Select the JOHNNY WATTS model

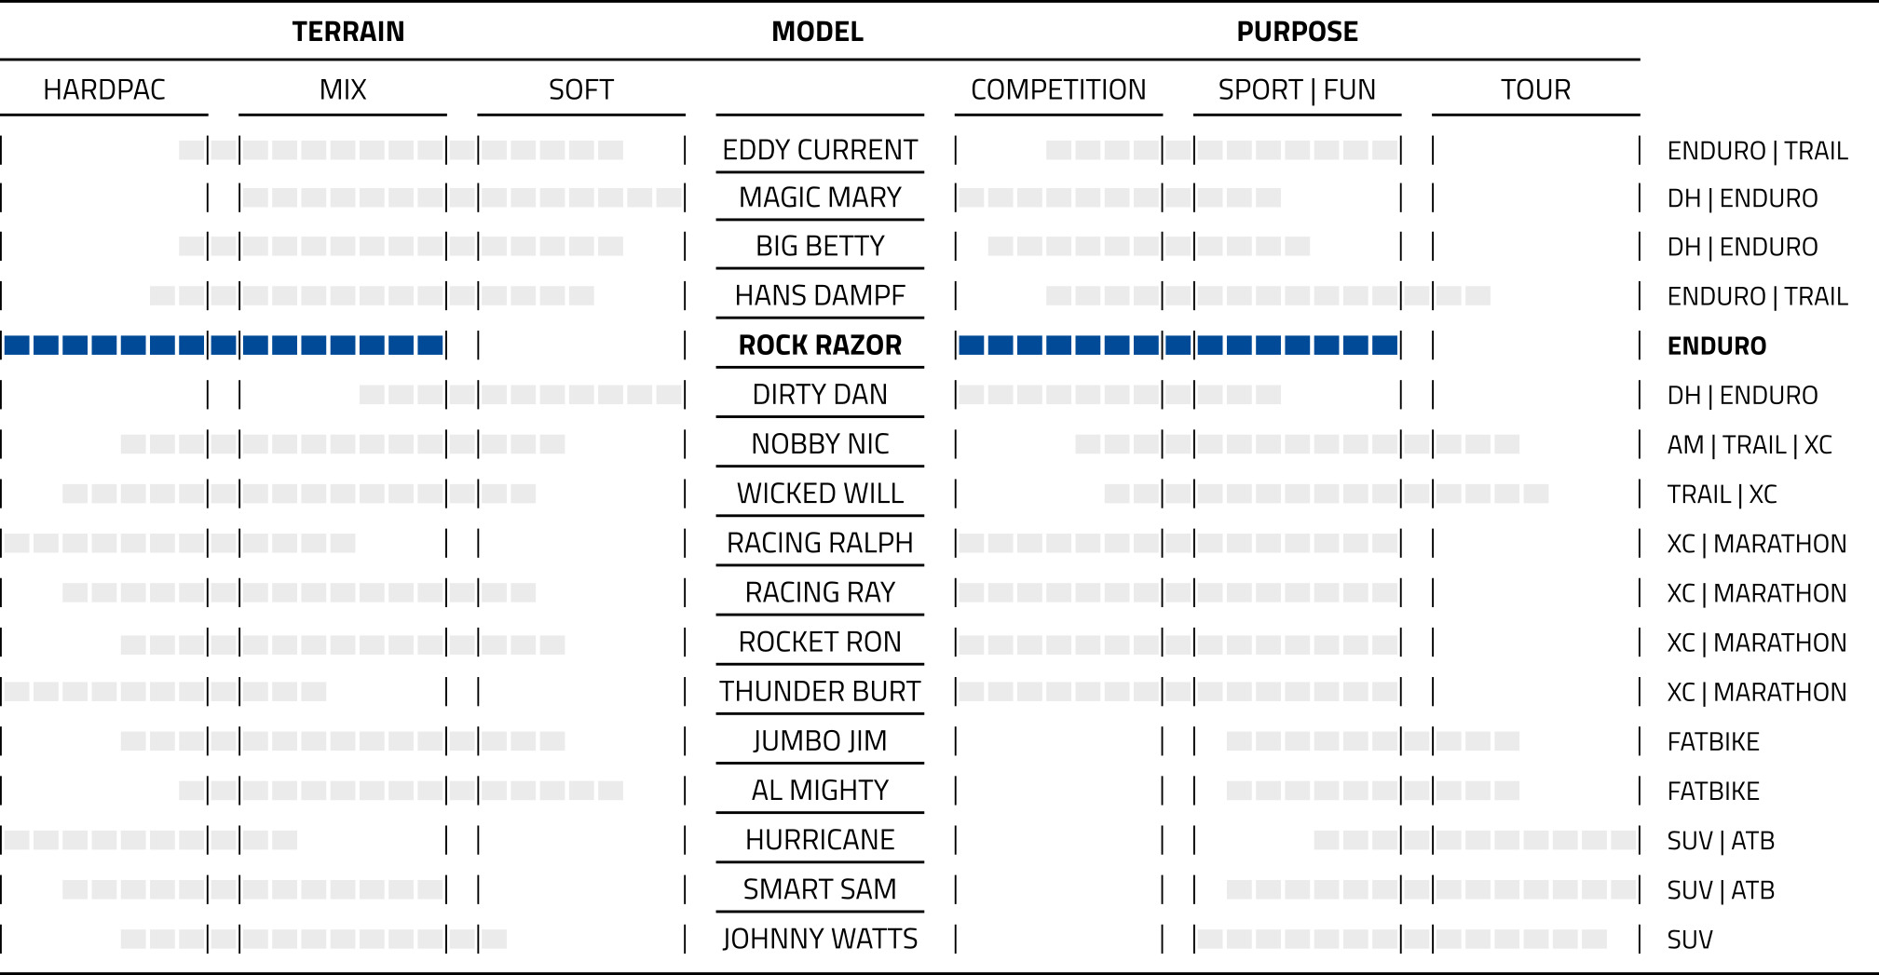(820, 939)
